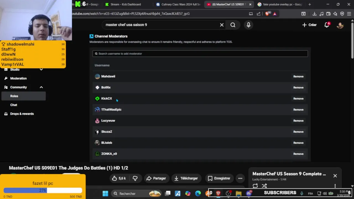Select Roles under Community
Screen dimensions: 354x199
click(x=24, y=96)
